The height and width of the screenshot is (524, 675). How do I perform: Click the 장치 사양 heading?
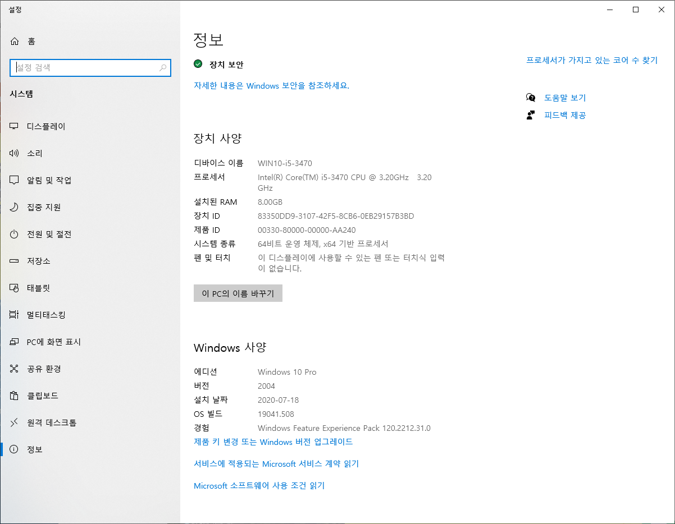pos(217,139)
